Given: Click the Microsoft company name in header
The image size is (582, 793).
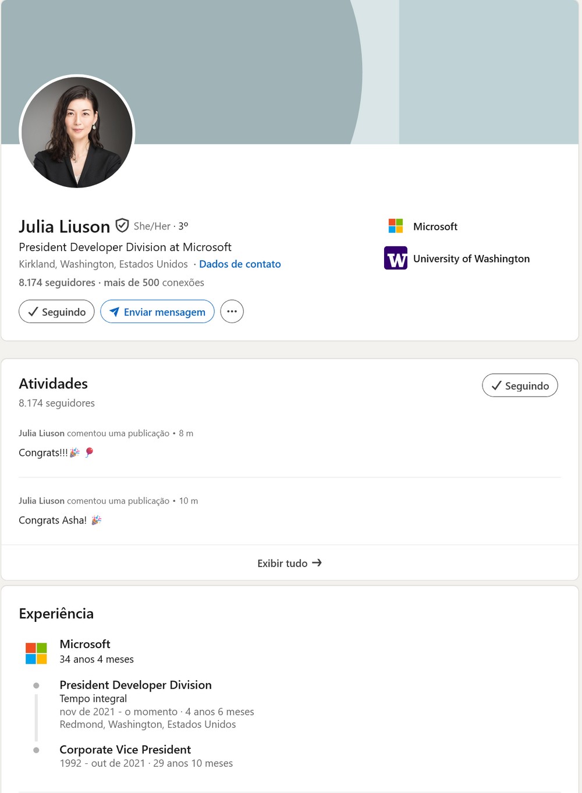Looking at the screenshot, I should pyautogui.click(x=435, y=226).
